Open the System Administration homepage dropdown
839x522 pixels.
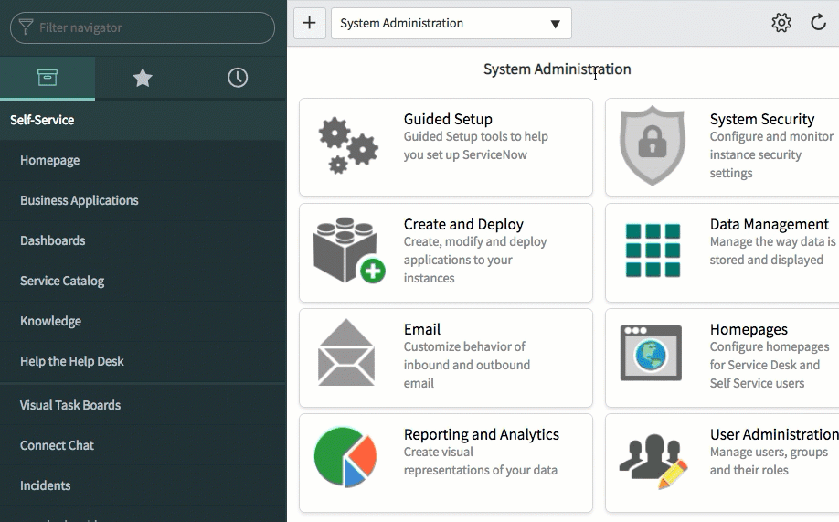pos(451,23)
